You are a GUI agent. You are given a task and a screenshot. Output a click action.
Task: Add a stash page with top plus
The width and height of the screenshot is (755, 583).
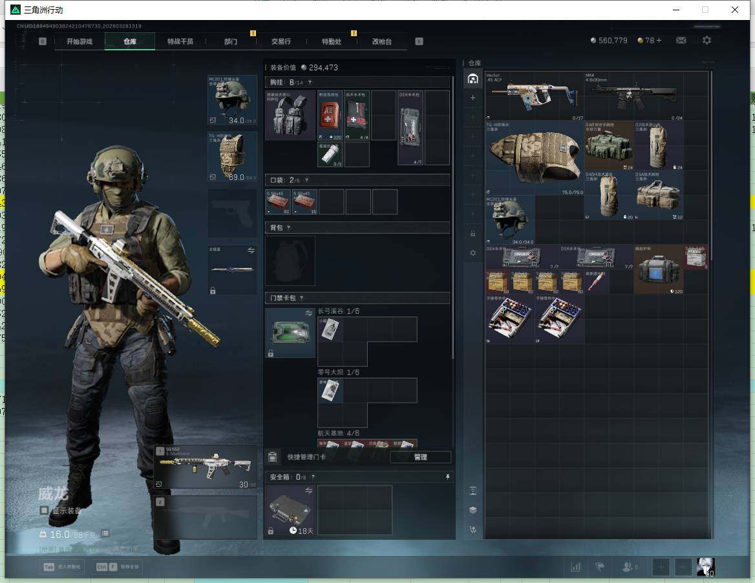click(x=473, y=97)
